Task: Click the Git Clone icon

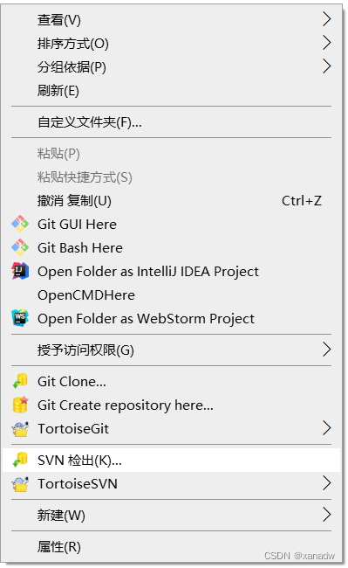Action: 20,381
